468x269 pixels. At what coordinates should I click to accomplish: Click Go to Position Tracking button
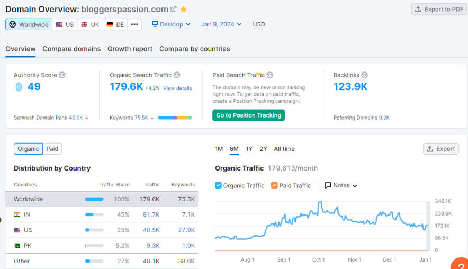pos(248,115)
